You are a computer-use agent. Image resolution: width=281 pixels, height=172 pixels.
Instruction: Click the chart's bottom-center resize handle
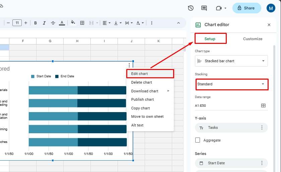coord(53,160)
